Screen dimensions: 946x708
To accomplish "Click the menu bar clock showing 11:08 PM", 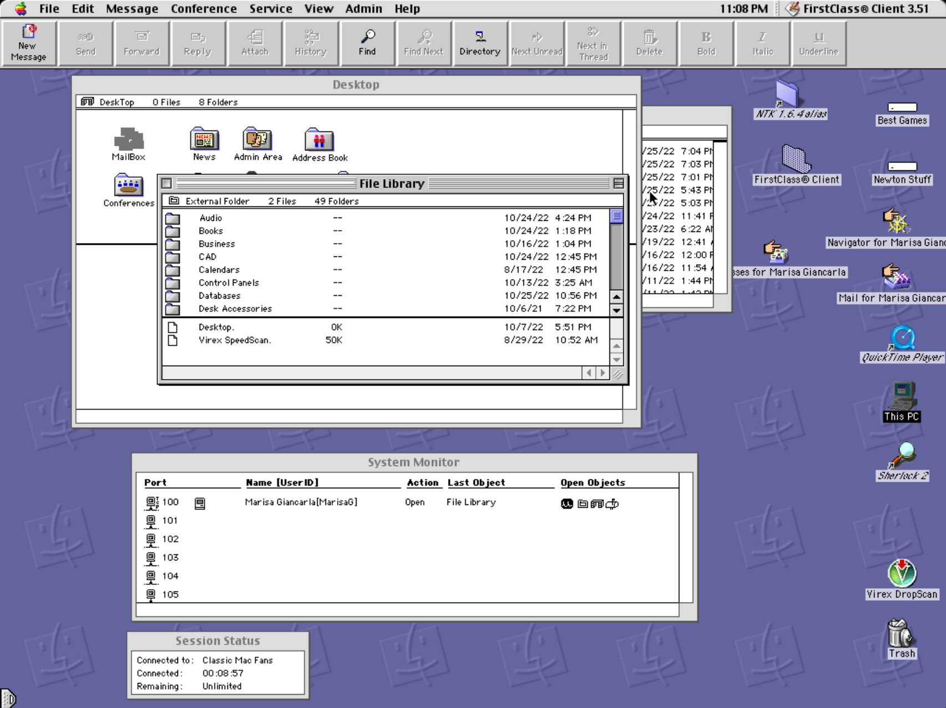I will [x=744, y=8].
